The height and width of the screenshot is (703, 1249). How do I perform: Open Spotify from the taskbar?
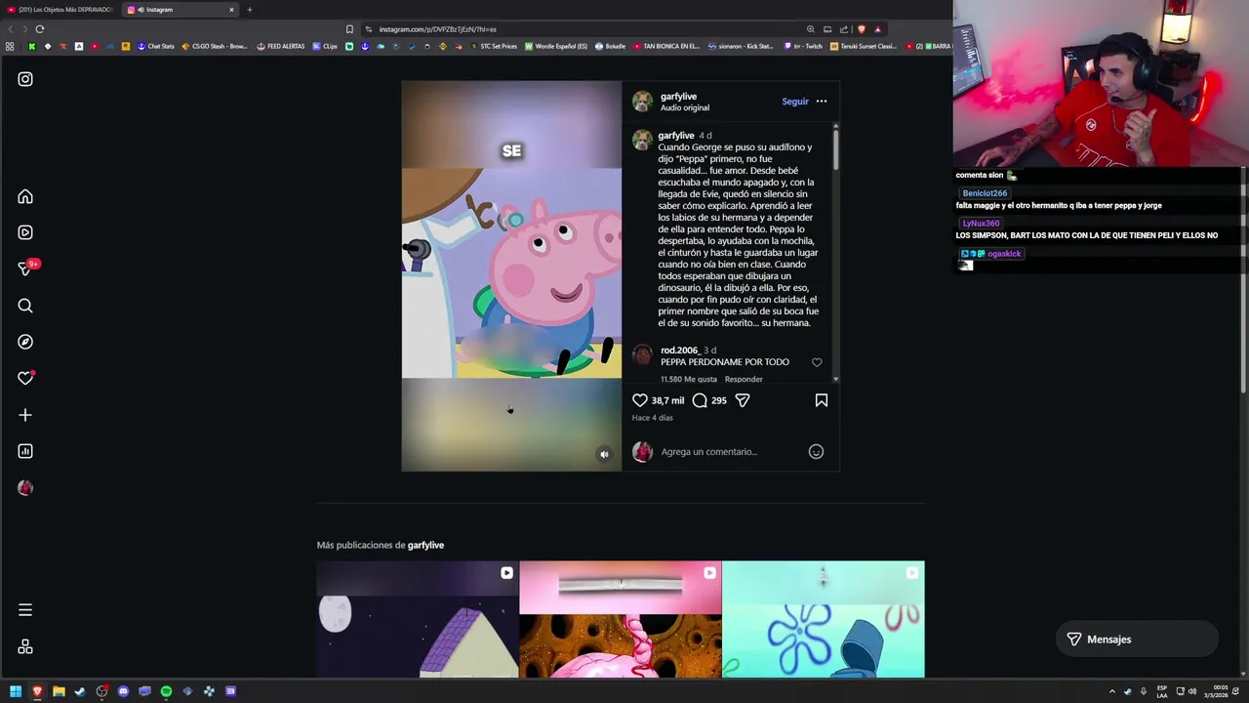click(x=166, y=691)
